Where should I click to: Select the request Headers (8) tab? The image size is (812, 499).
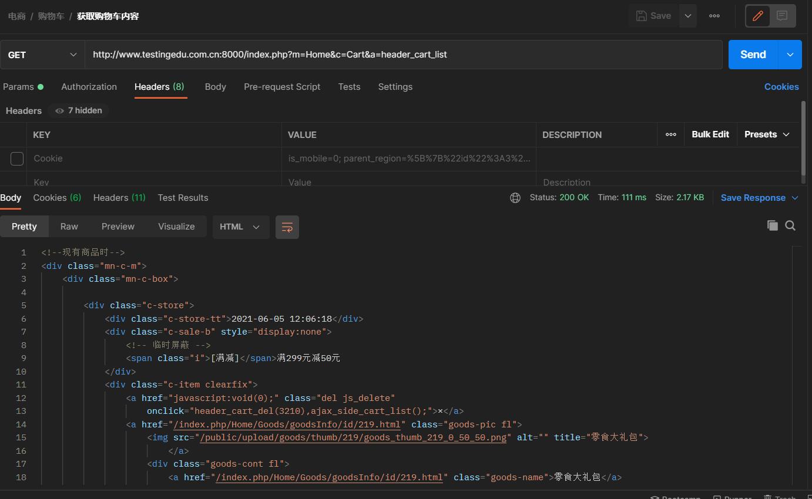[159, 87]
